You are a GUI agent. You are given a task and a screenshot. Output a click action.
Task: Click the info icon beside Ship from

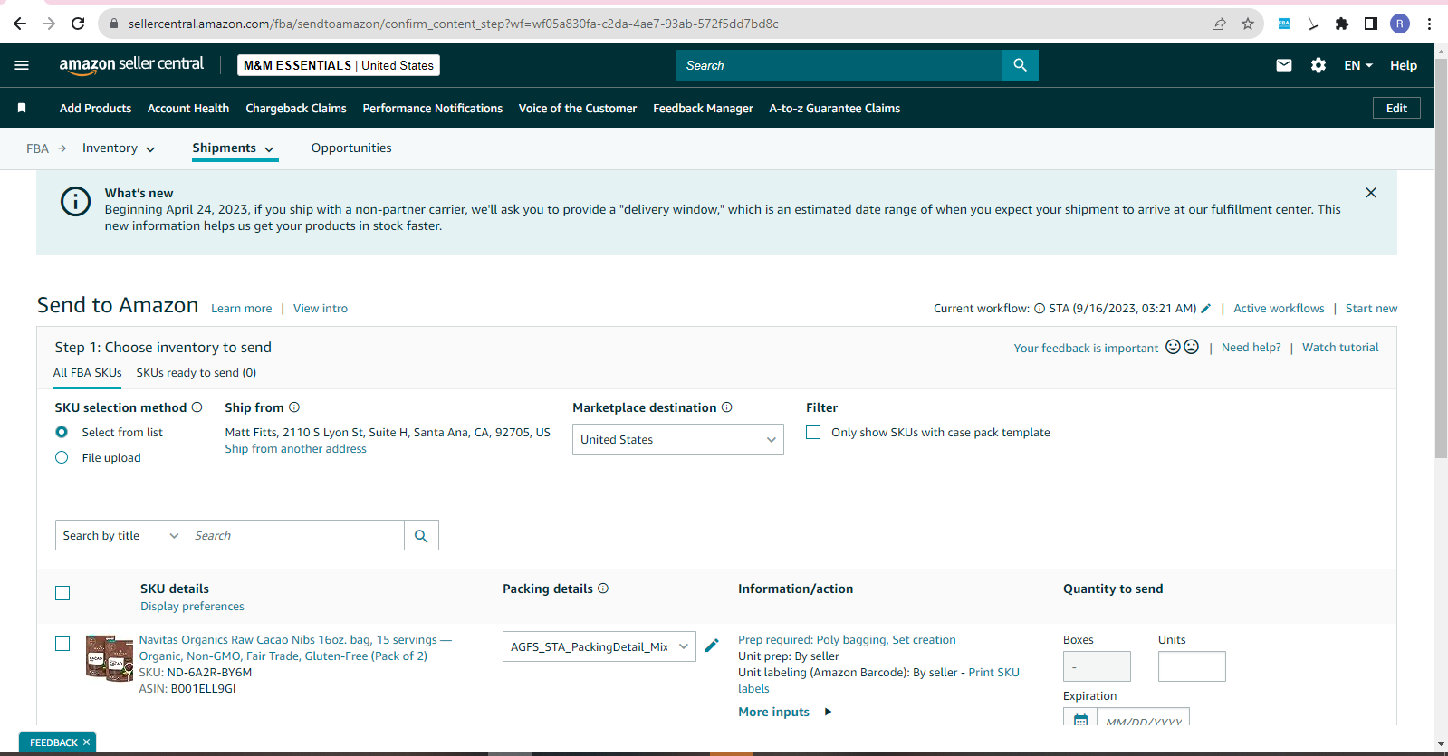point(294,407)
